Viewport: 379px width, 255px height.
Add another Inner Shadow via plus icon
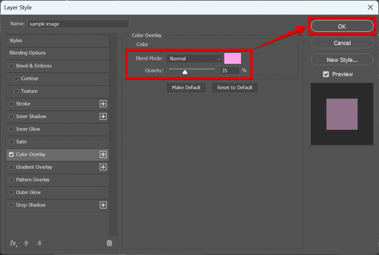click(x=103, y=117)
